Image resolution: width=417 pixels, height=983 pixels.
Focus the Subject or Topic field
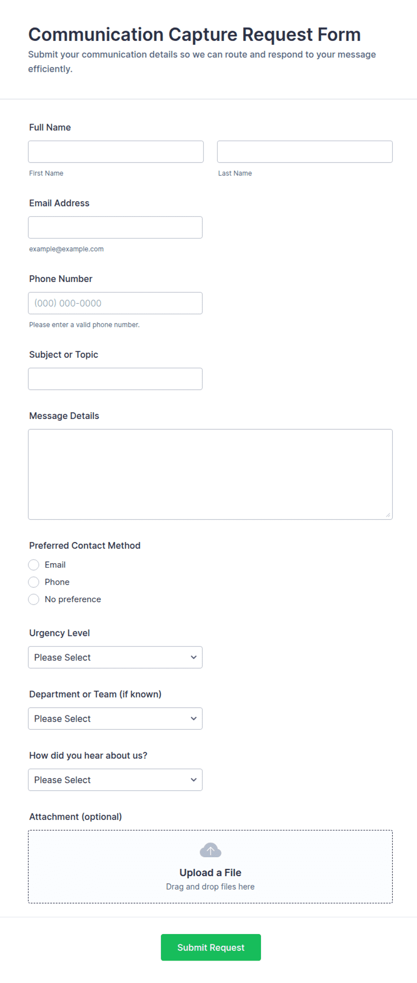point(115,379)
